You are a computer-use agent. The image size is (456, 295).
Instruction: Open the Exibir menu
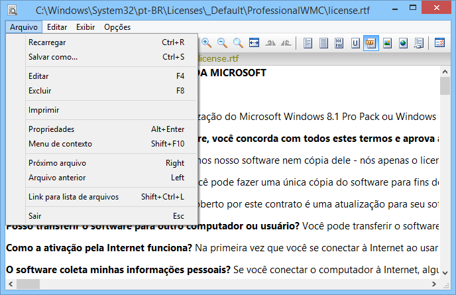[85, 27]
